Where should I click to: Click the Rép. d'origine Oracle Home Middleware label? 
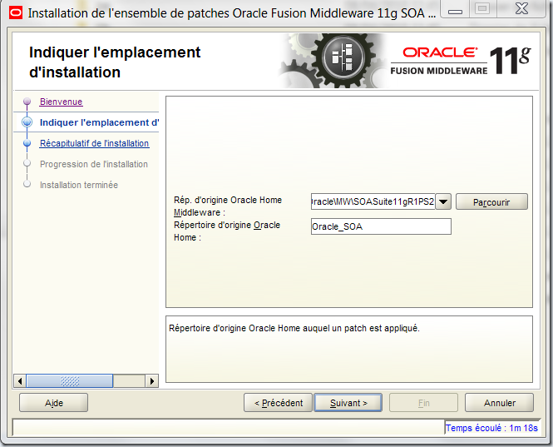click(228, 206)
